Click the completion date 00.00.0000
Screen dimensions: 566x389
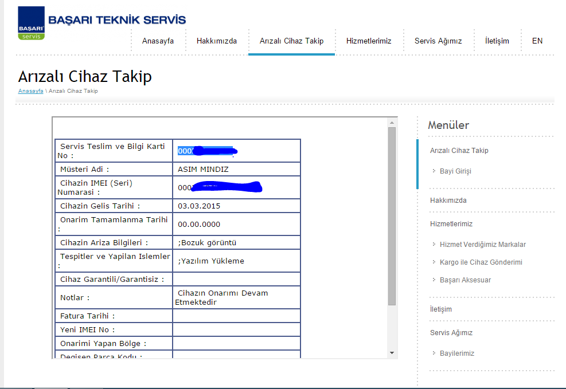[x=199, y=224]
